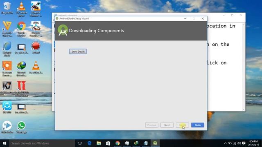The width and height of the screenshot is (262, 147).
Task: Click the greyed-out Next button
Action: point(167,125)
